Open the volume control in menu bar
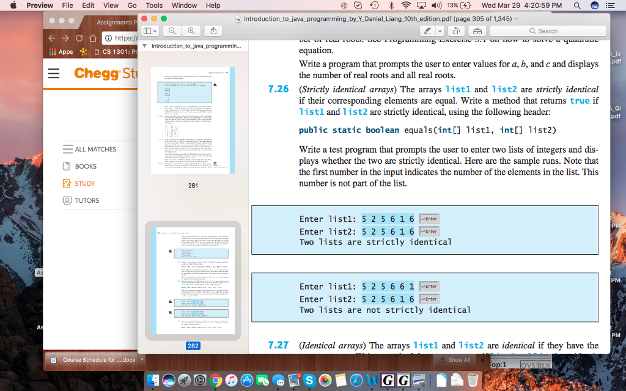The image size is (626, 391). [436, 5]
